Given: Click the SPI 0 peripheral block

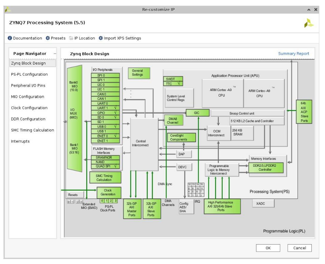Looking at the screenshot, I should [x=105, y=75].
